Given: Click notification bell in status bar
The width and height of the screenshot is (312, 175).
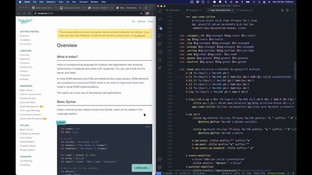Looking at the screenshot, I should coord(293,173).
